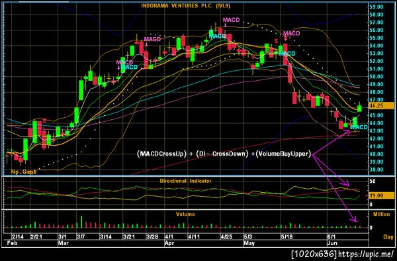Click the Jun month label
Screen dimensions: 397x261
click(332, 243)
